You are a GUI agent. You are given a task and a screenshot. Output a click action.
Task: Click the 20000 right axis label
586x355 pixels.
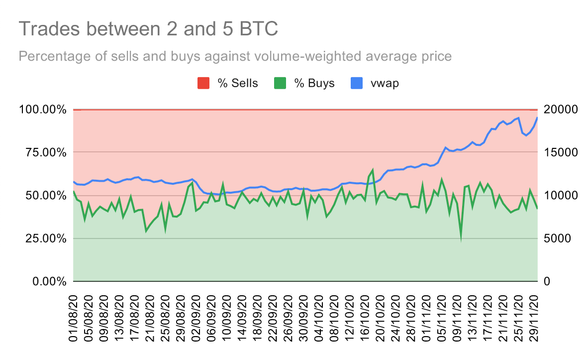(561, 110)
